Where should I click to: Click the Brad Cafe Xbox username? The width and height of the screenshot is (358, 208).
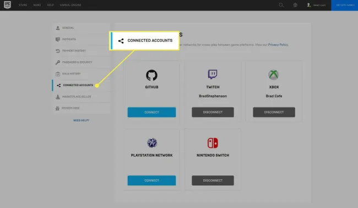point(274,96)
